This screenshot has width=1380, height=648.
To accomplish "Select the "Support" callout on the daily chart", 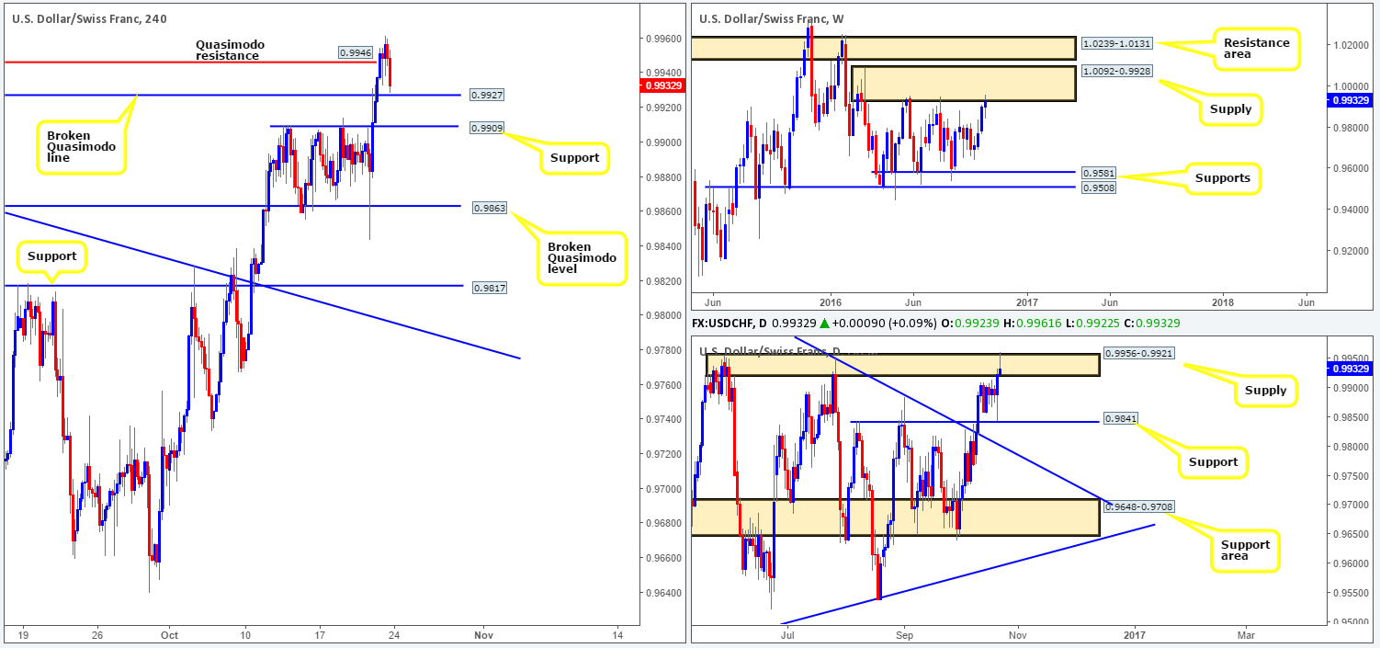I will 1213,461.
